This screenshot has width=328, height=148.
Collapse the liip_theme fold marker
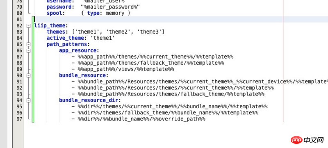(x=28, y=26)
